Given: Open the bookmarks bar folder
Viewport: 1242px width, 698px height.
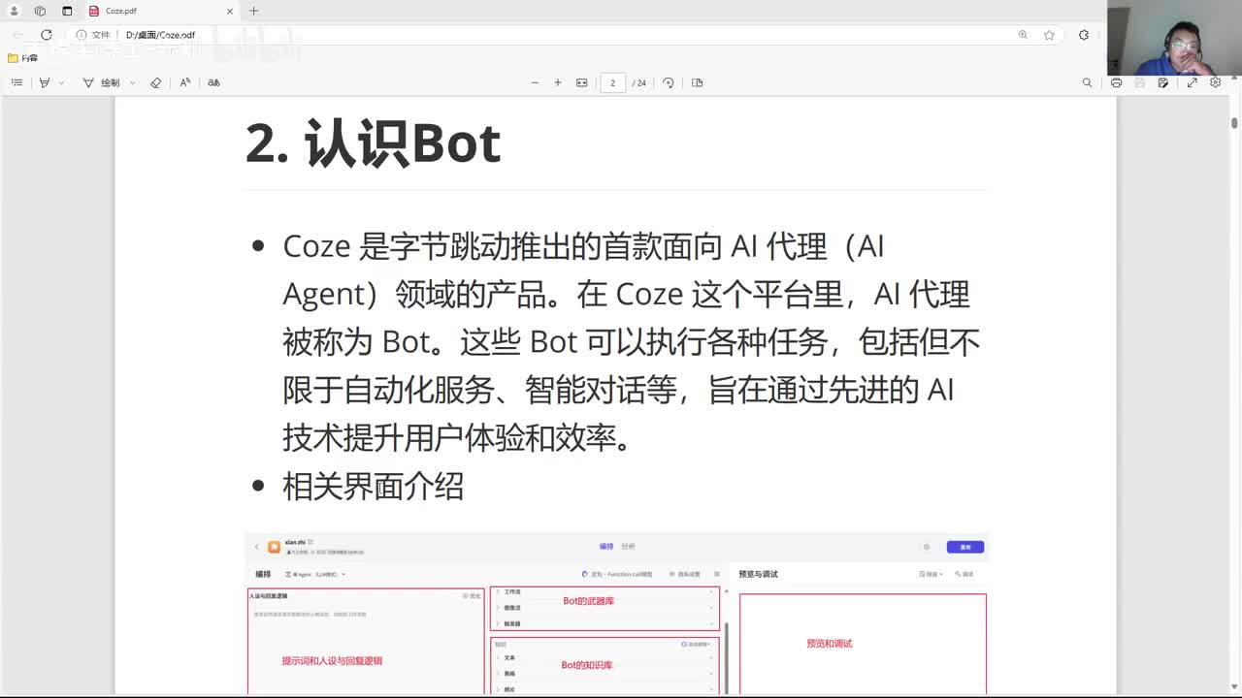Looking at the screenshot, I should click(x=23, y=58).
